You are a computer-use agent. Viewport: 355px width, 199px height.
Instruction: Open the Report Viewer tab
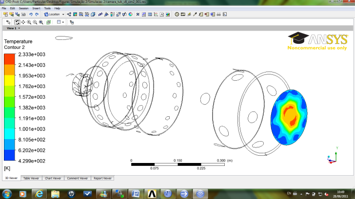coord(102,178)
